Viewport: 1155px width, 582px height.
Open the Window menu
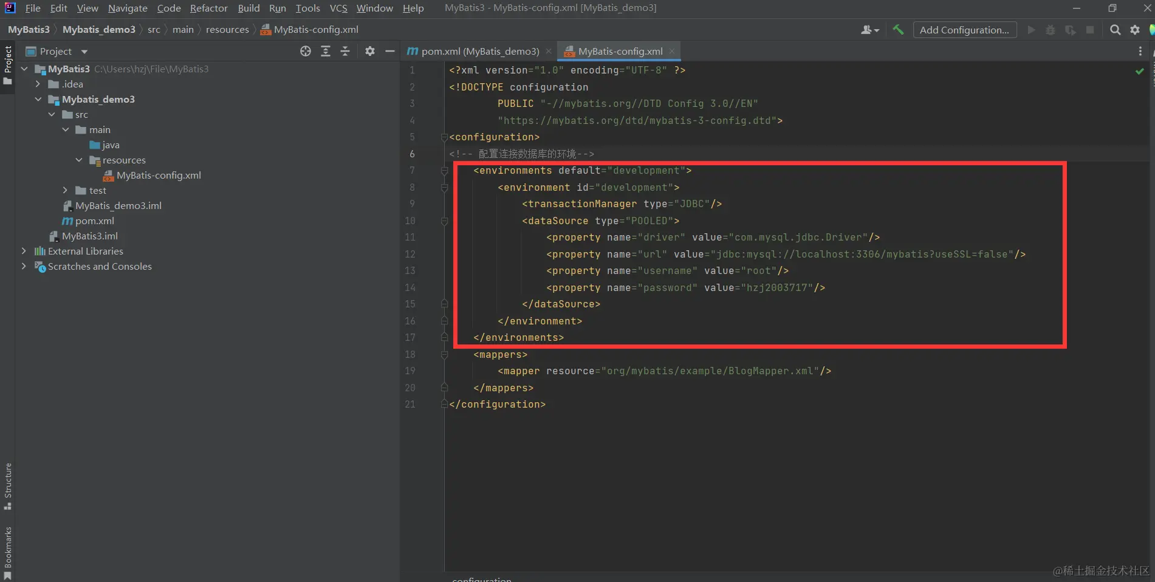[374, 8]
